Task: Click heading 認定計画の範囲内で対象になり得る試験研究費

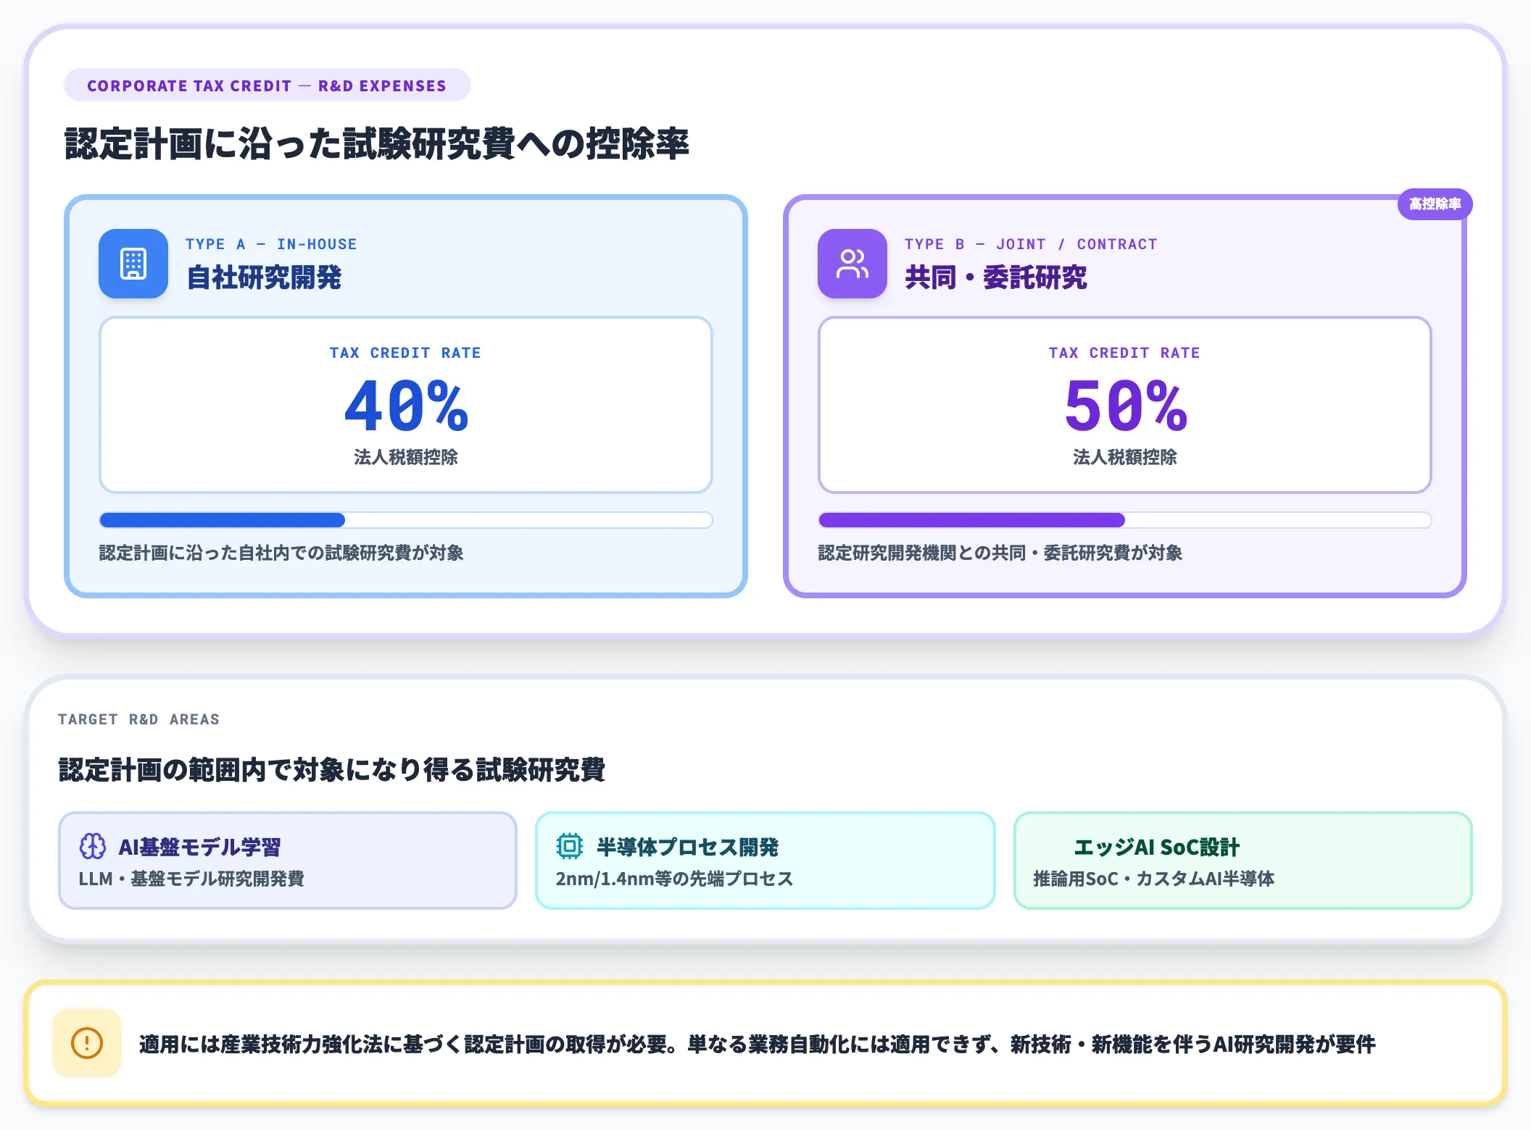Action: pyautogui.click(x=331, y=769)
